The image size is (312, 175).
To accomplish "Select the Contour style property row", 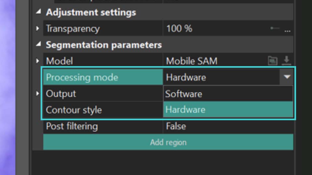I will tap(103, 110).
